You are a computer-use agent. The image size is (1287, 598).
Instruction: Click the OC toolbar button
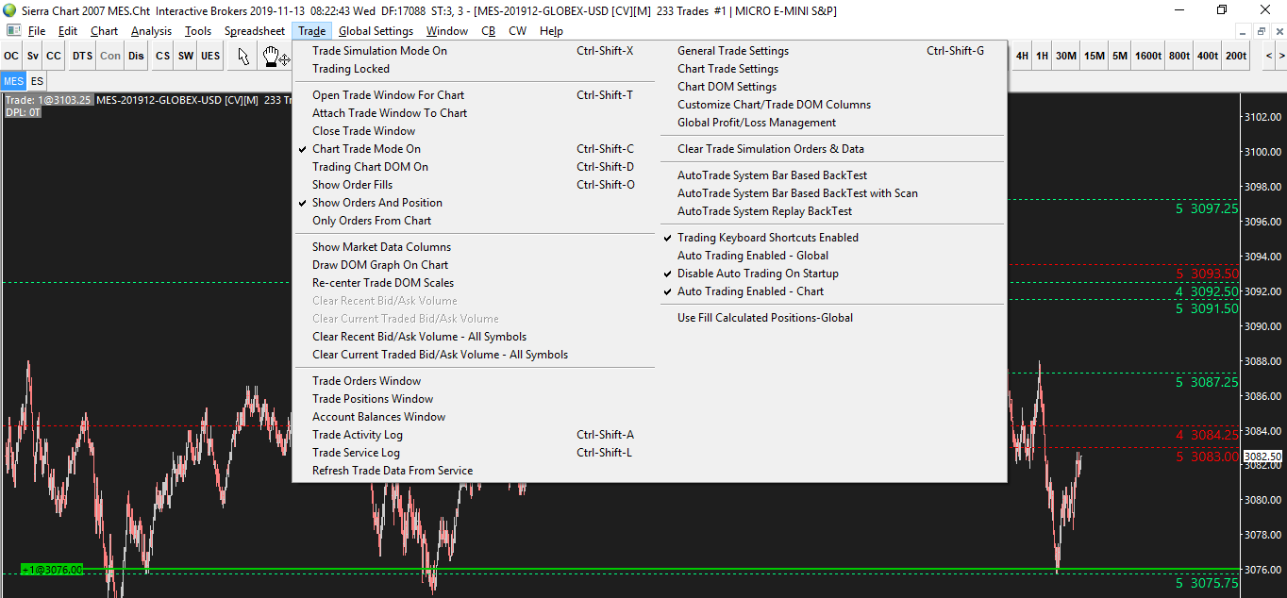point(11,56)
